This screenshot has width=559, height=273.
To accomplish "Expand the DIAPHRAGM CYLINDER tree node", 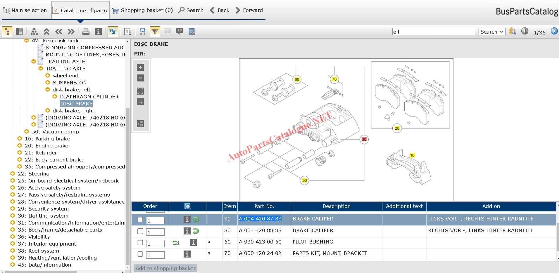I will click(x=55, y=97).
